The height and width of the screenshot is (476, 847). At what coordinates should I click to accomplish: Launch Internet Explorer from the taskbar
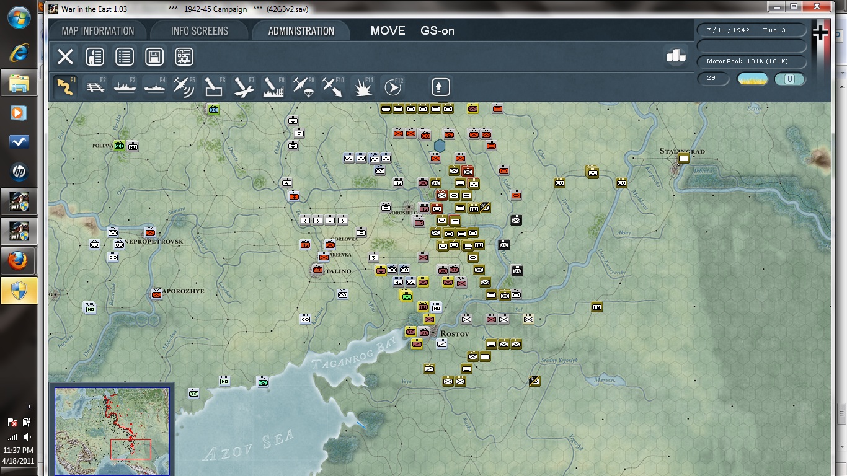click(x=19, y=53)
